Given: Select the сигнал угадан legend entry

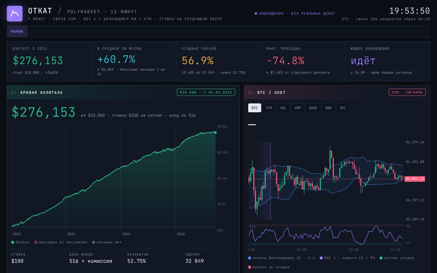Looking at the screenshot, I should [397, 258].
